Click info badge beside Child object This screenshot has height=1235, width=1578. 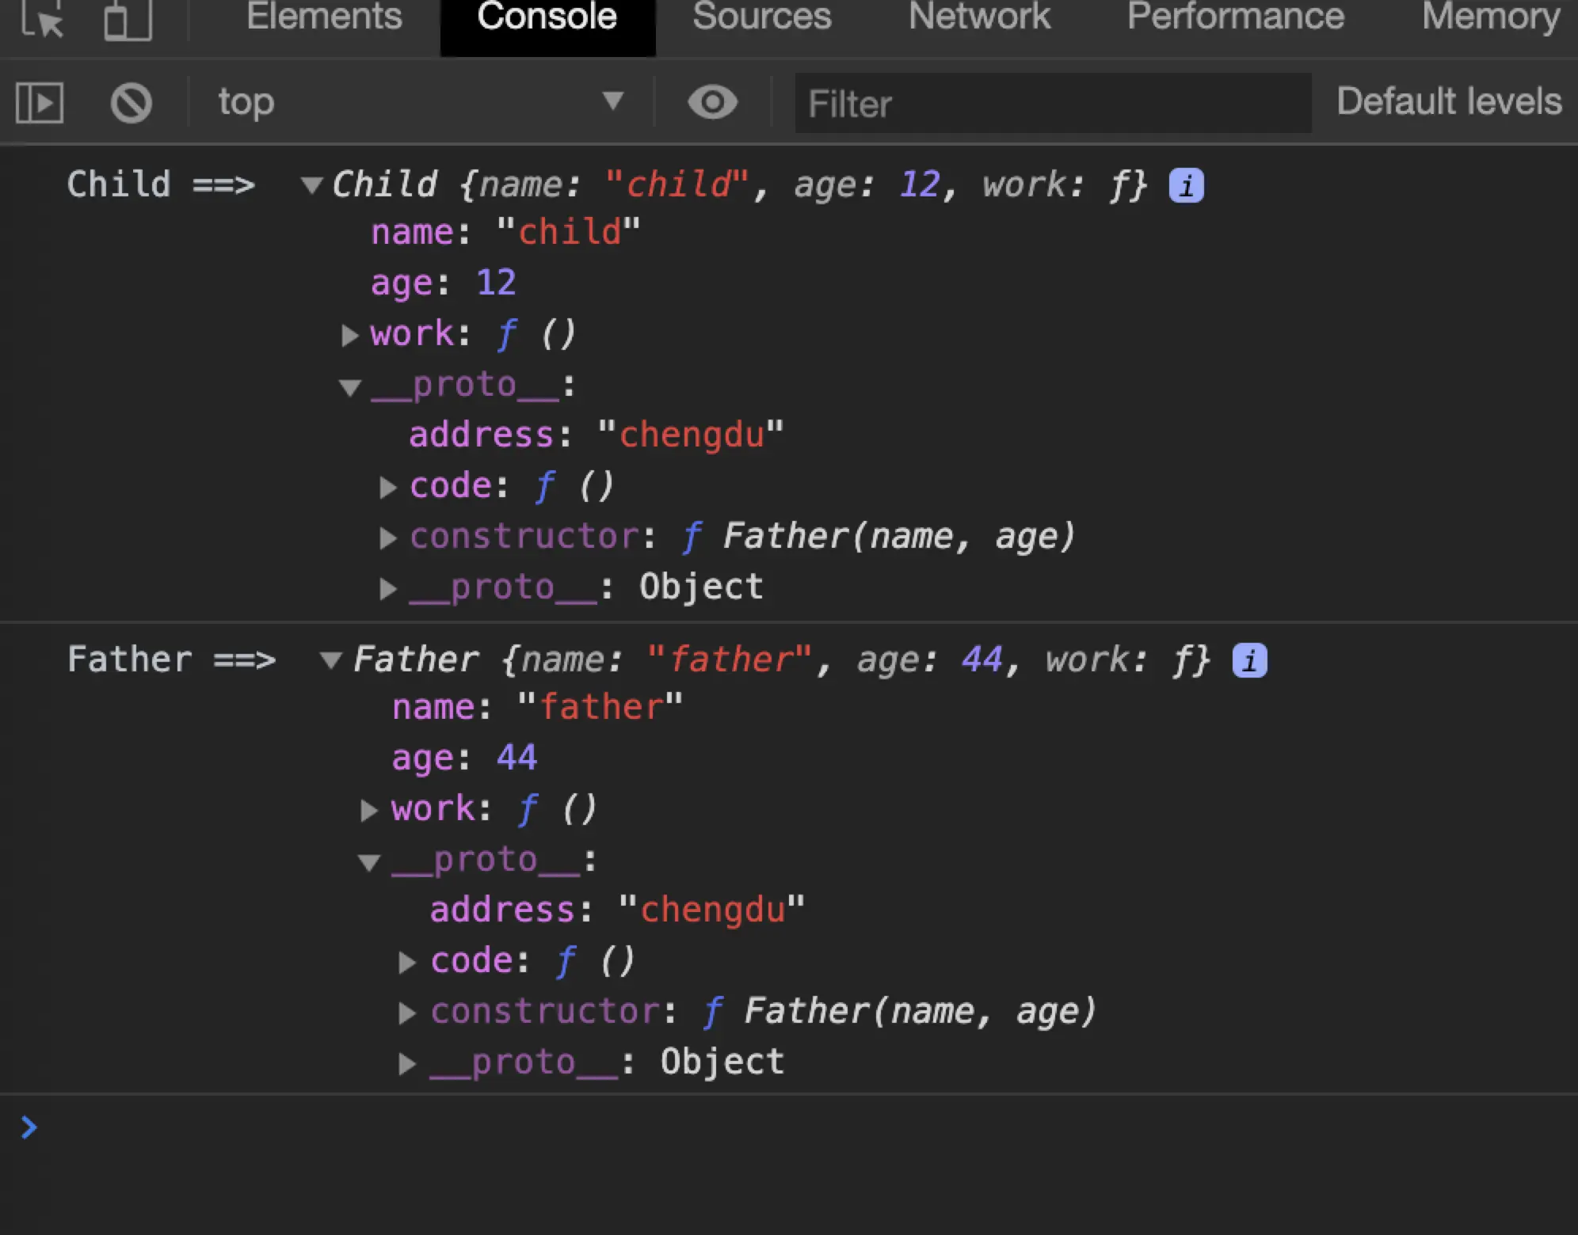pos(1186,186)
